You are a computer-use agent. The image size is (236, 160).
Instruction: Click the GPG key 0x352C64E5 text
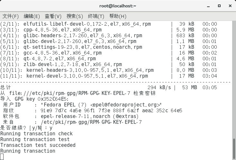(x=42, y=99)
